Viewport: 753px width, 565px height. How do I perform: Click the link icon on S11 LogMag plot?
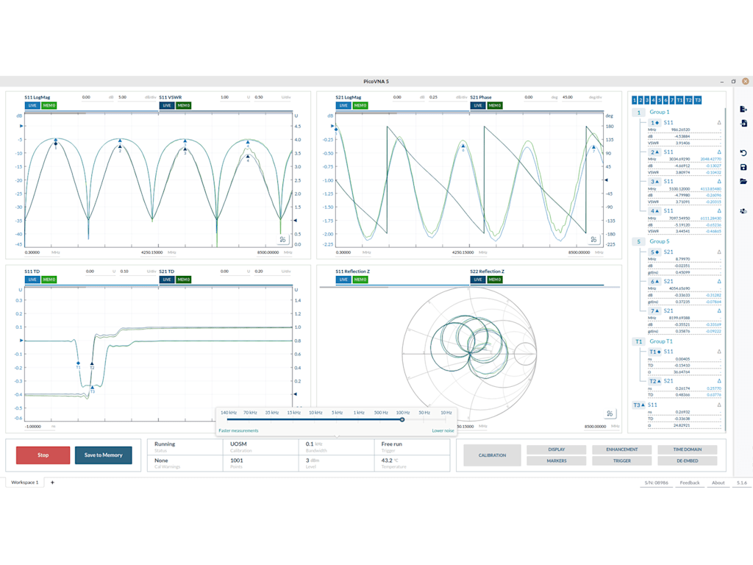283,239
